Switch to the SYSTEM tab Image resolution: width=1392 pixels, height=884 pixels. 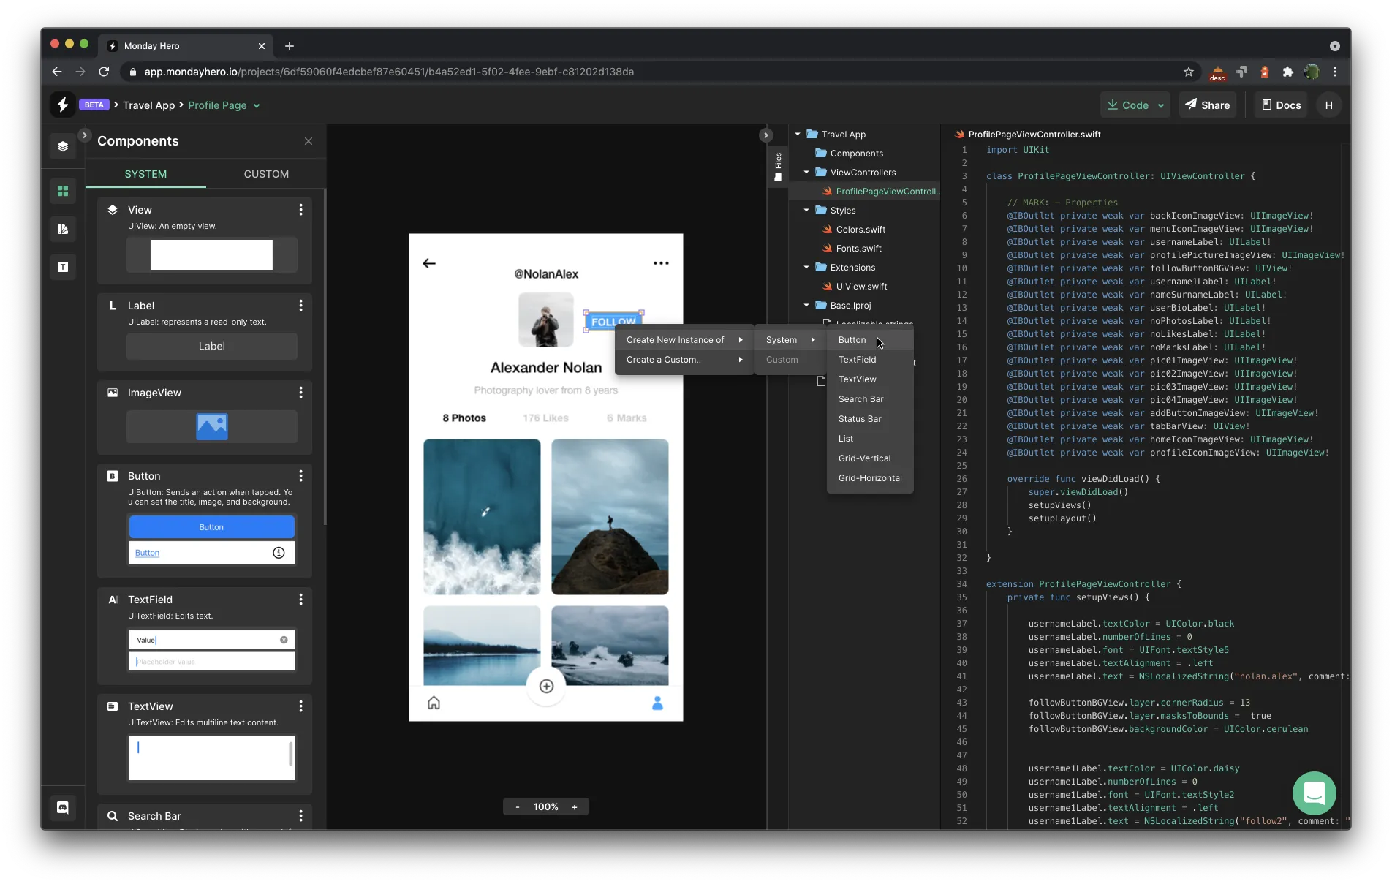pos(145,174)
